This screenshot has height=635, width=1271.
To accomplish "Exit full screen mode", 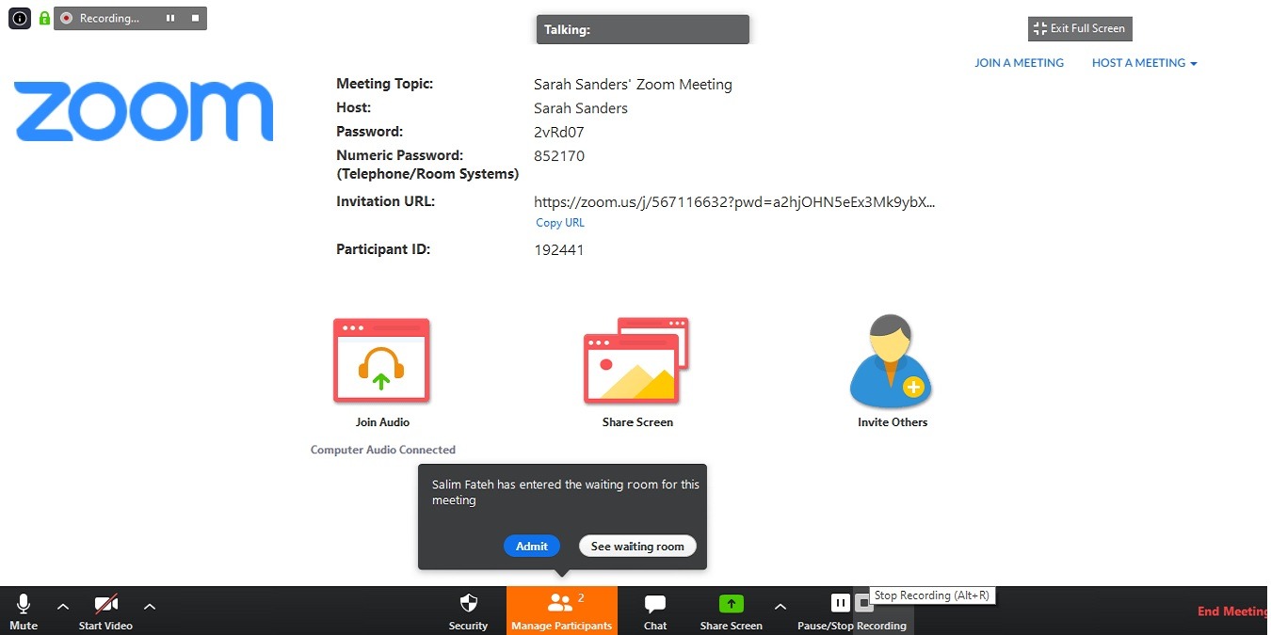I will (x=1079, y=28).
